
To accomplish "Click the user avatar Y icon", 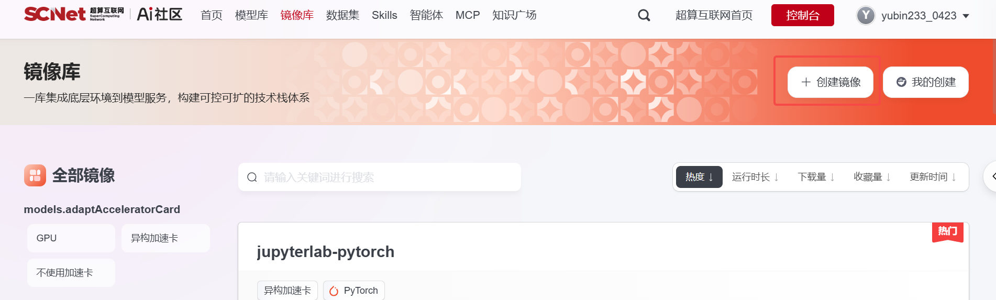I will click(x=866, y=16).
